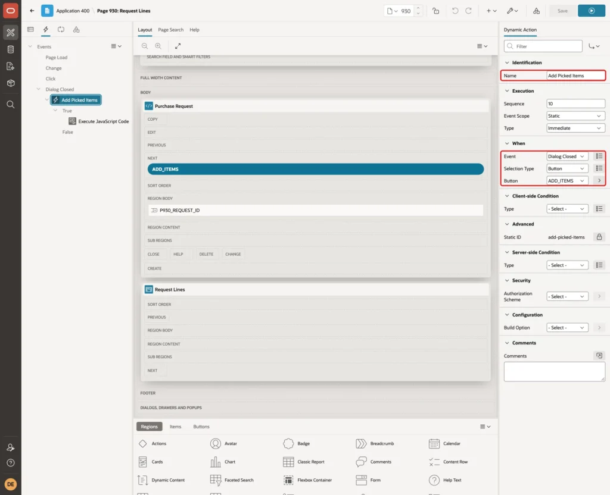
Task: Open Client-side Condition Type dropdown
Action: [x=567, y=209]
